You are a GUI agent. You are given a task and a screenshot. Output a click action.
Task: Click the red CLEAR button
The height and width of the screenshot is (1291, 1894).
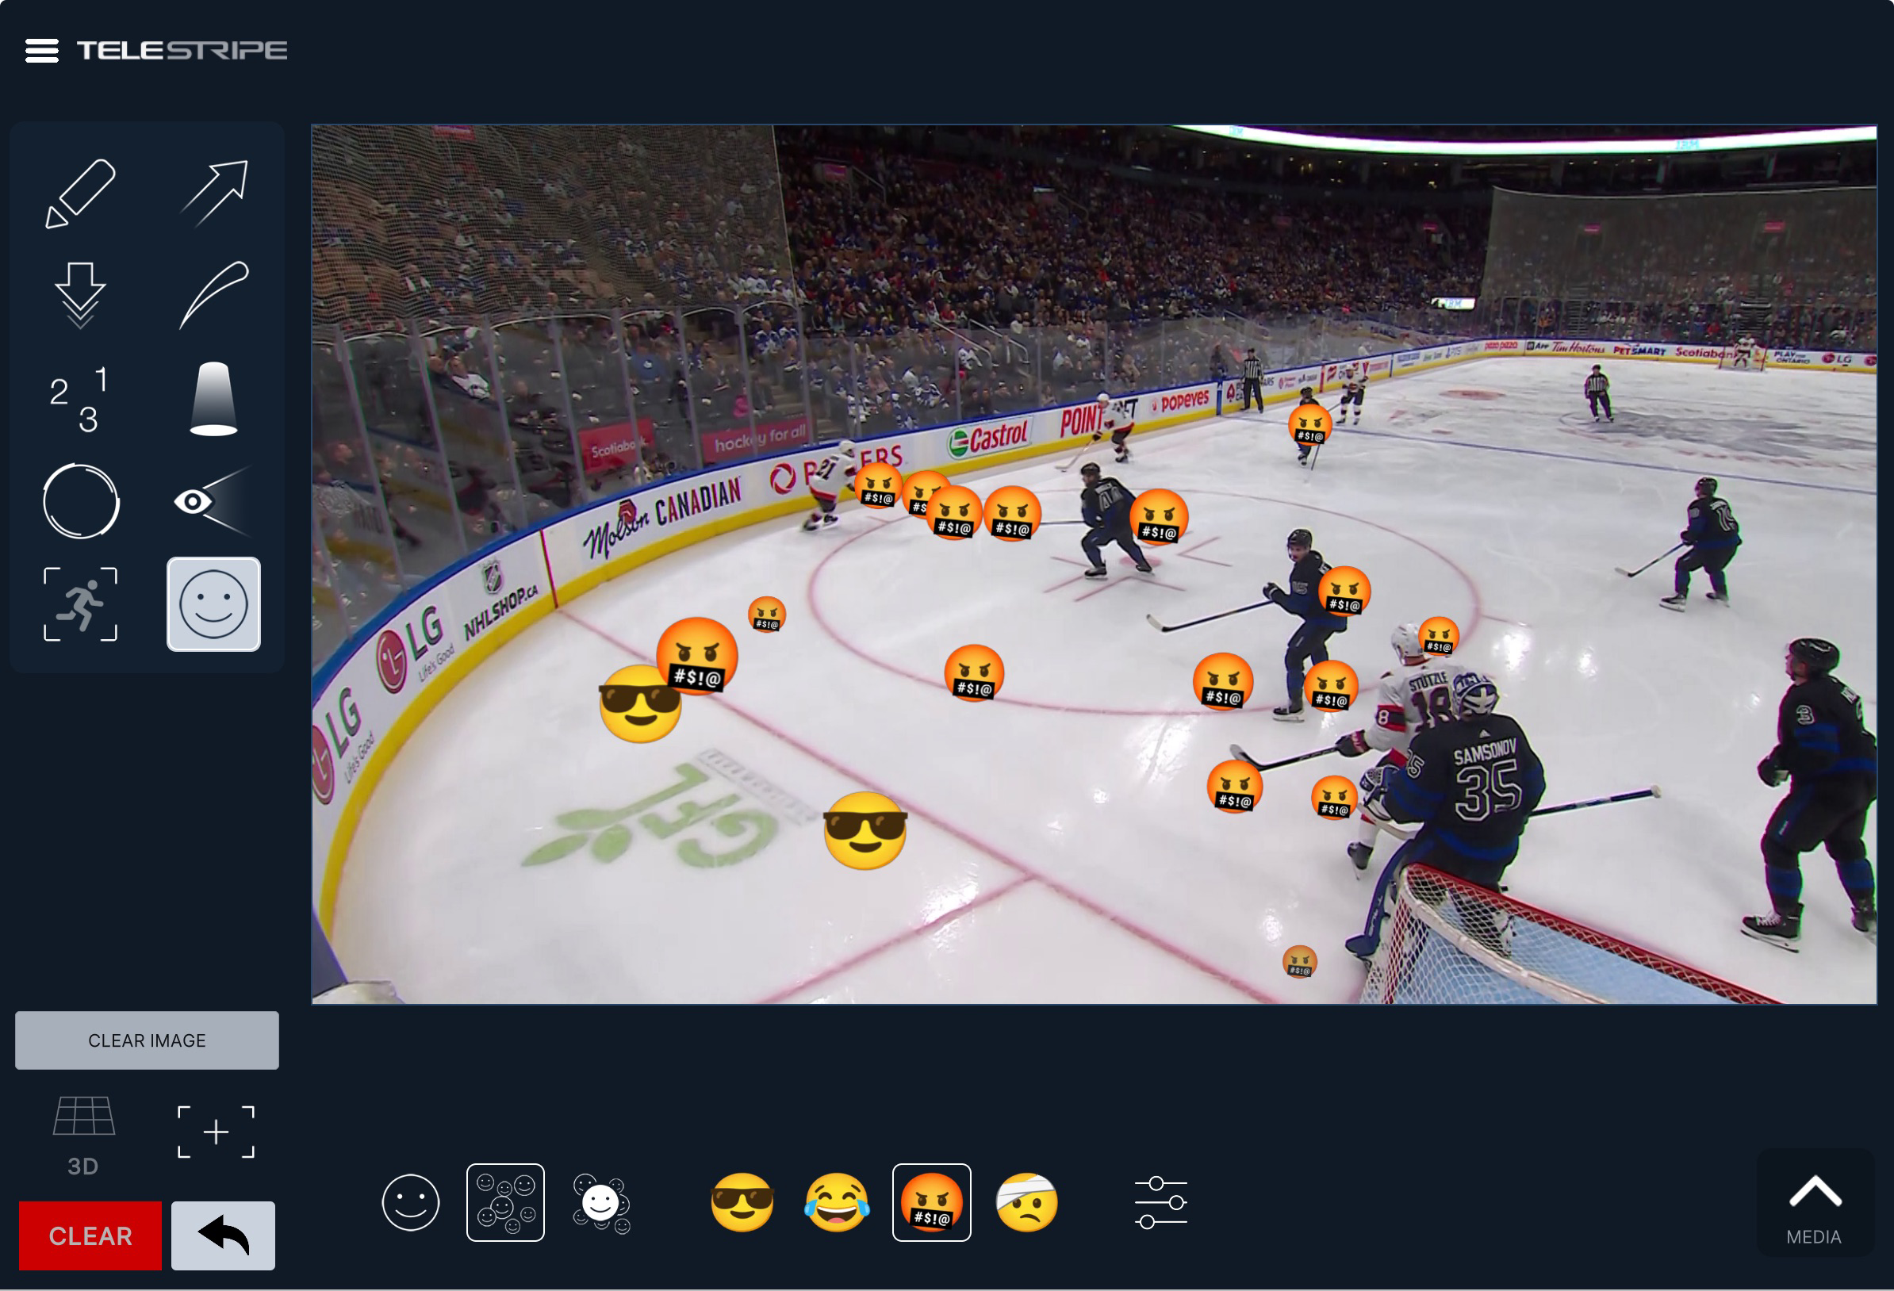click(x=90, y=1235)
